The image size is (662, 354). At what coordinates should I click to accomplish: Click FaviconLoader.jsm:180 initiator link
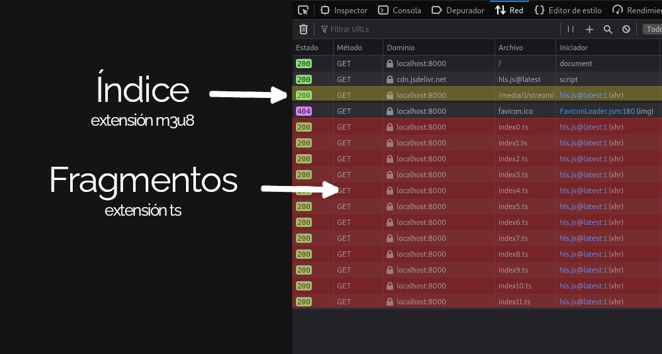click(597, 111)
